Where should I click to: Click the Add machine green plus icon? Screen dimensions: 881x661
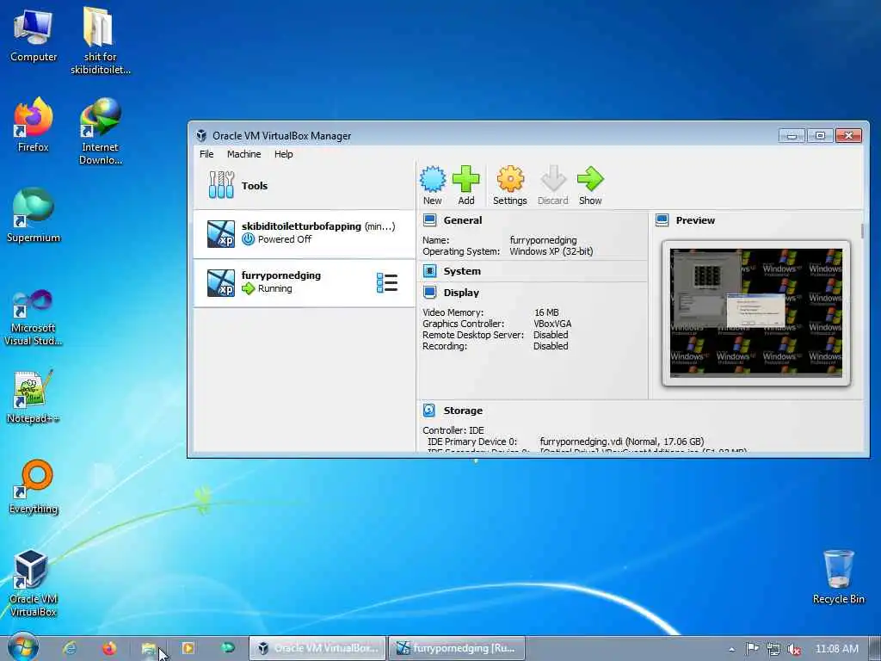point(465,179)
